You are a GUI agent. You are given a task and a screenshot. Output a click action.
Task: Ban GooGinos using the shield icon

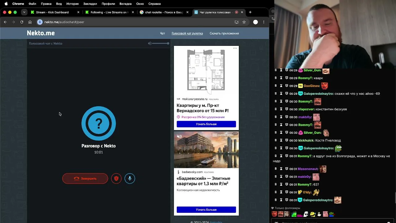(287, 86)
